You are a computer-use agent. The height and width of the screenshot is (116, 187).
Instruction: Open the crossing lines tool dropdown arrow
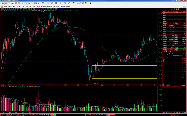[58, 3]
